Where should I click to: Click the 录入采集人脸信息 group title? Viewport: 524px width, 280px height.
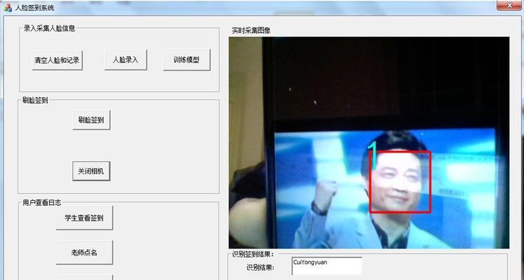tap(49, 29)
